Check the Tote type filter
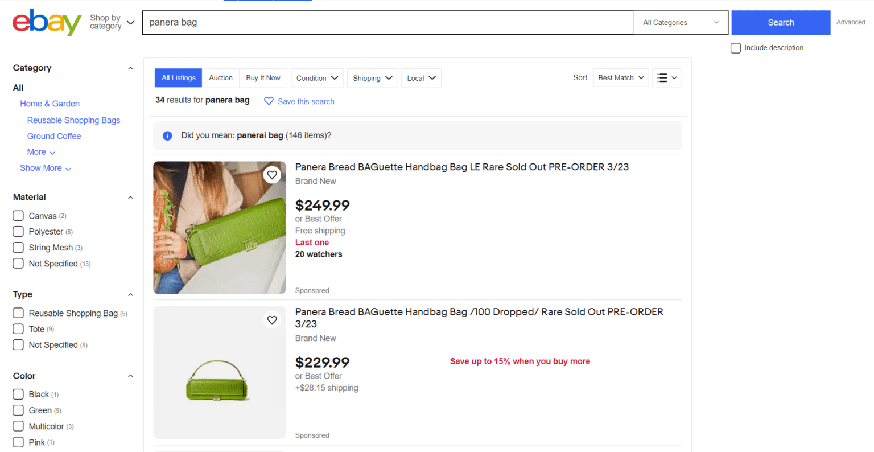 [x=18, y=328]
